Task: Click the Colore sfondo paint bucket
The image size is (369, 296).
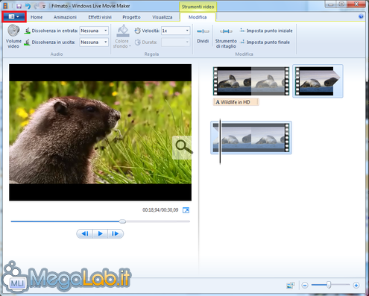Action: tap(122, 31)
